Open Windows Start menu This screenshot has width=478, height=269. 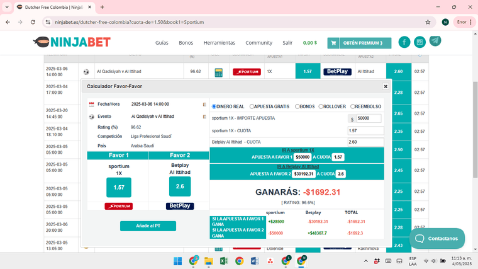point(177,261)
